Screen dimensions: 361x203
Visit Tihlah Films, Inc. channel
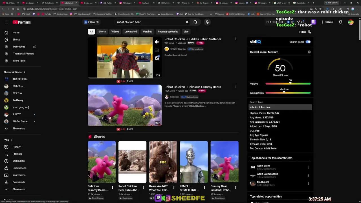click(x=178, y=49)
